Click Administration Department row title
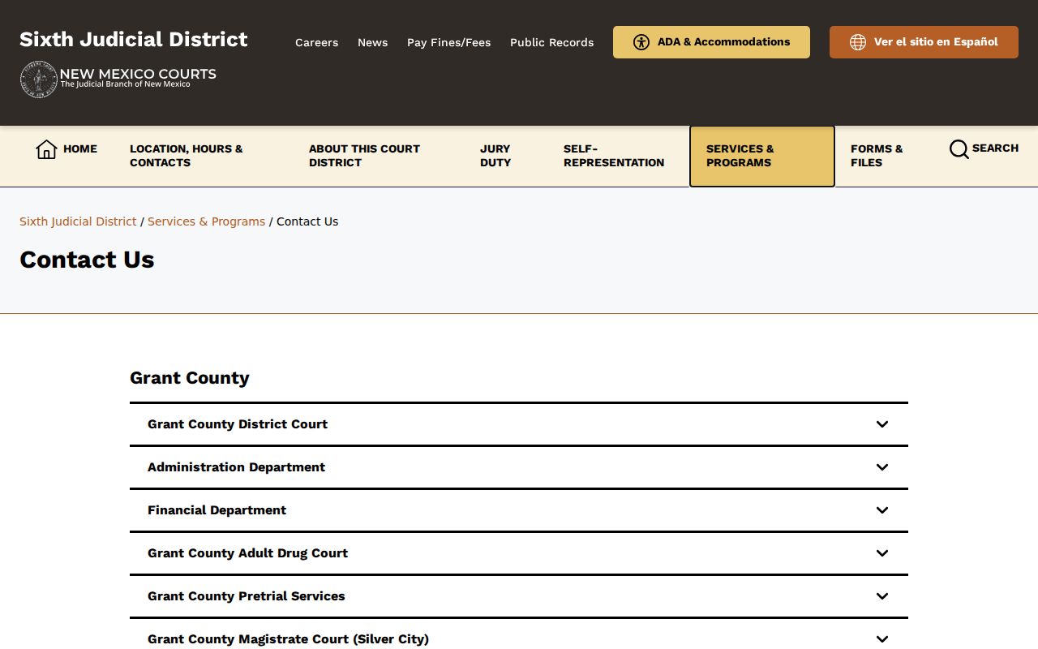The image size is (1038, 649). click(x=236, y=467)
